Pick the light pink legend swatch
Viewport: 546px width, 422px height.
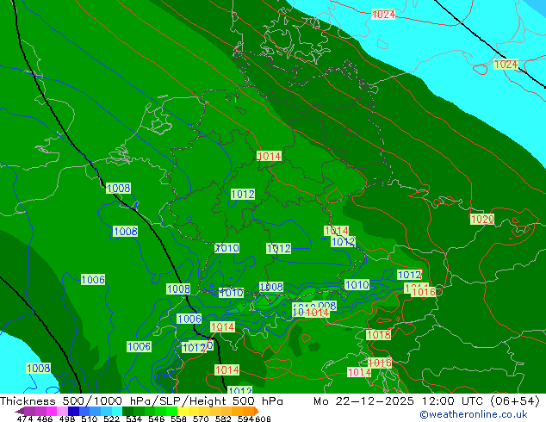click(62, 411)
